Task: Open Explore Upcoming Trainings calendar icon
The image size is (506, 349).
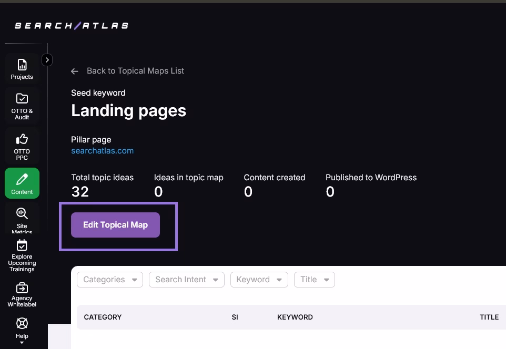Action: [x=22, y=245]
